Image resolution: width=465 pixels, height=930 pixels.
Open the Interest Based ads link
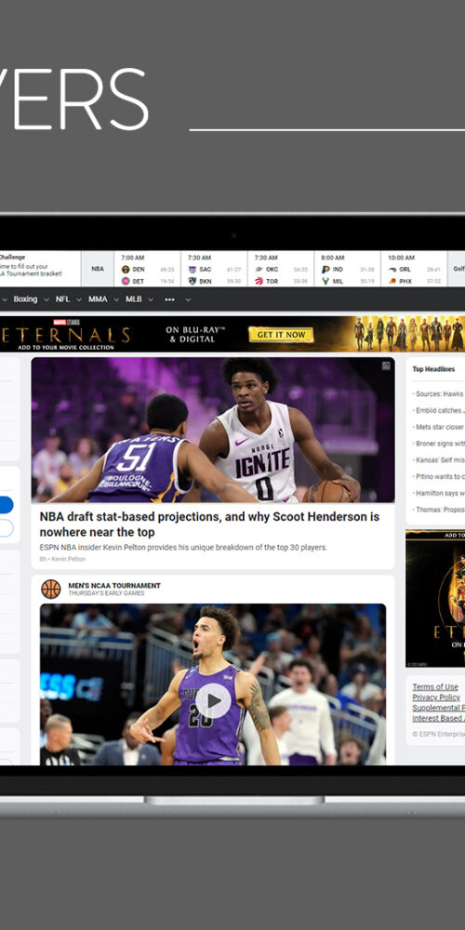[x=438, y=718]
